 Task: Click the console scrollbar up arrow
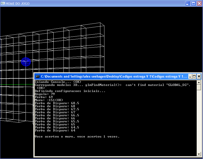tap(199, 82)
